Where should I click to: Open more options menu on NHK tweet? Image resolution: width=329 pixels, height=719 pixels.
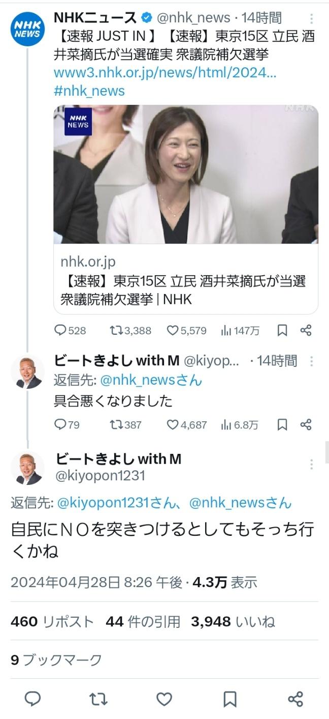pos(311,19)
